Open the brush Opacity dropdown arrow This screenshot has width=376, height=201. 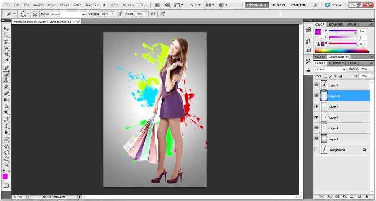click(112, 14)
